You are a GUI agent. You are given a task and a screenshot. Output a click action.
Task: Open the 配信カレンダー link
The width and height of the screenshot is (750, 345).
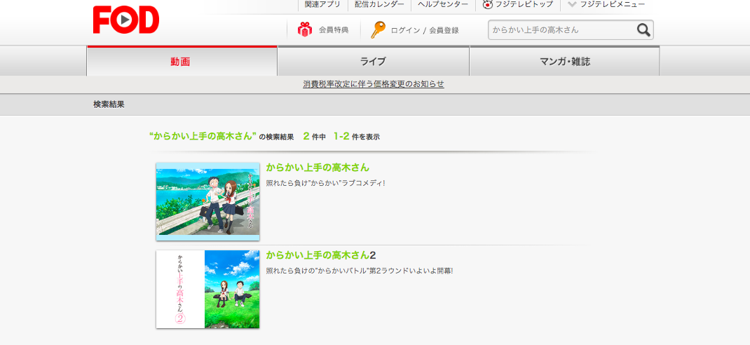[x=379, y=4]
